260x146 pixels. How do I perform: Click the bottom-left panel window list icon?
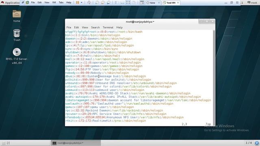pyautogui.click(x=4, y=143)
